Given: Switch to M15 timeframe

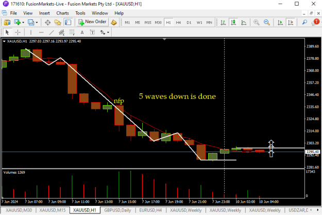Looking at the screenshot, I should tap(148, 22).
